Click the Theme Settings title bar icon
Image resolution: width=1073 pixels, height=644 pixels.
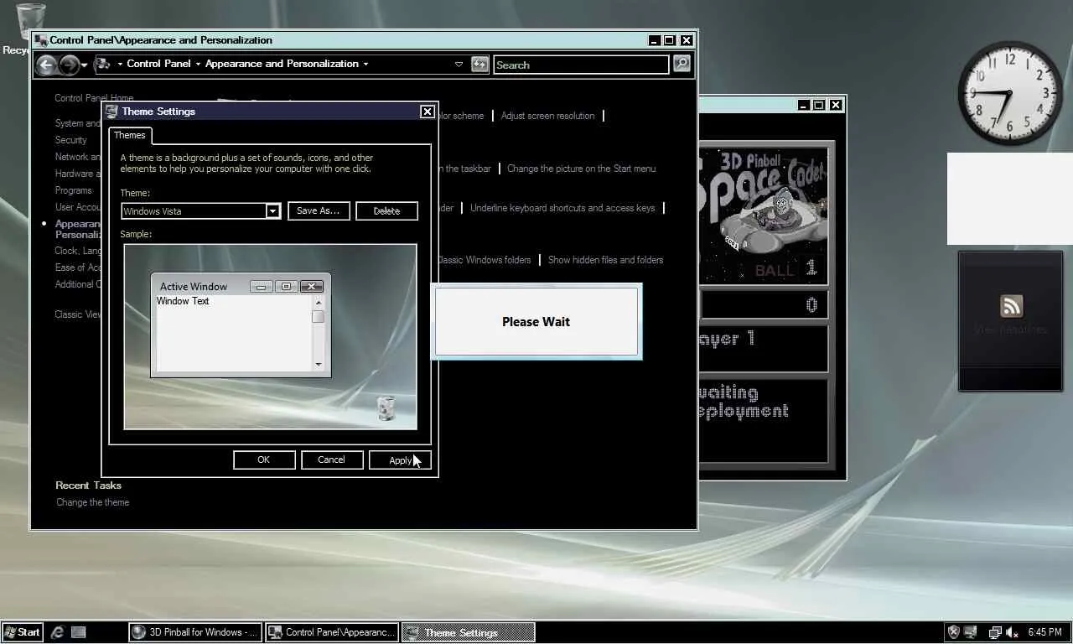[x=111, y=112]
